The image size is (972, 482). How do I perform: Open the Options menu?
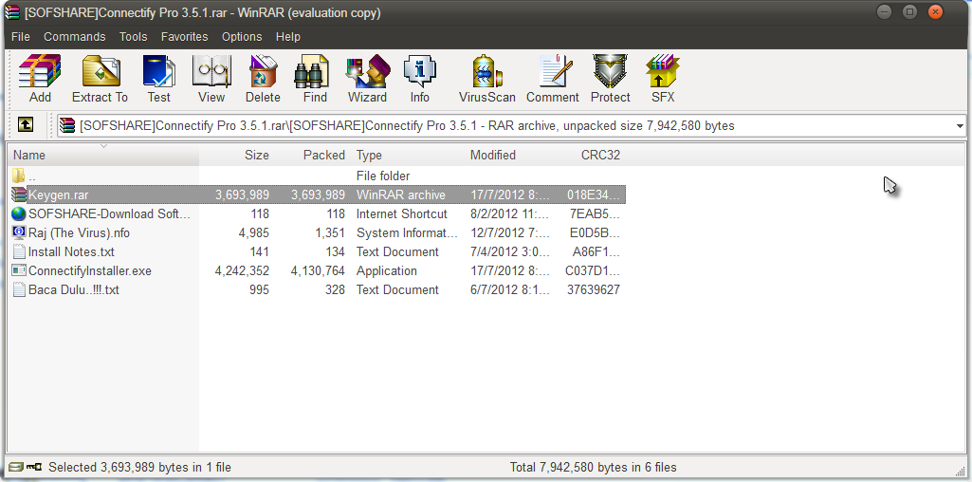tap(242, 37)
